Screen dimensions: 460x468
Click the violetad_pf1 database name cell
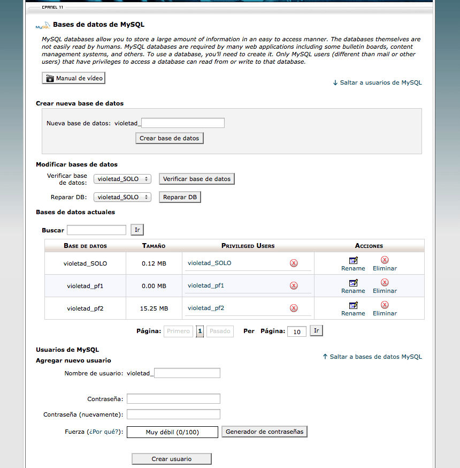point(85,286)
